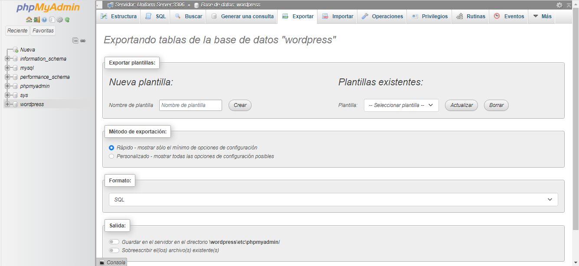This screenshot has width=579, height=266.
Task: Open the Seleccionar plantilla dropdown
Action: click(x=400, y=105)
